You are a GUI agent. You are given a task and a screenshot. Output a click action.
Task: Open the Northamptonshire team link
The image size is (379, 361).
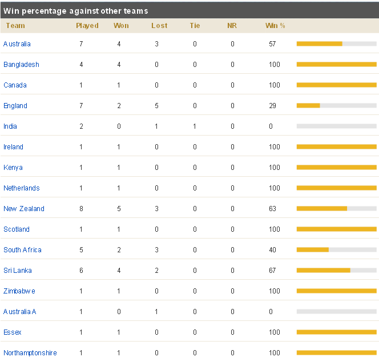click(x=30, y=353)
